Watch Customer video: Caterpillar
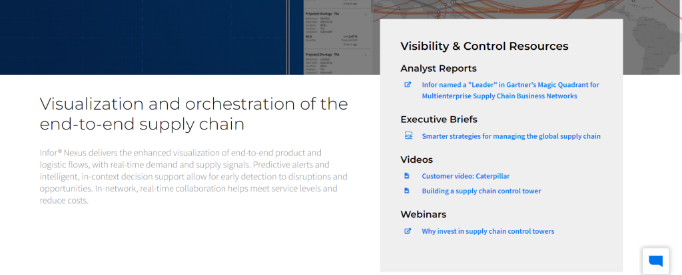 tap(466, 176)
